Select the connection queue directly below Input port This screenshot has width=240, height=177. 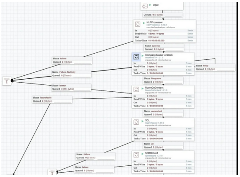163,15
